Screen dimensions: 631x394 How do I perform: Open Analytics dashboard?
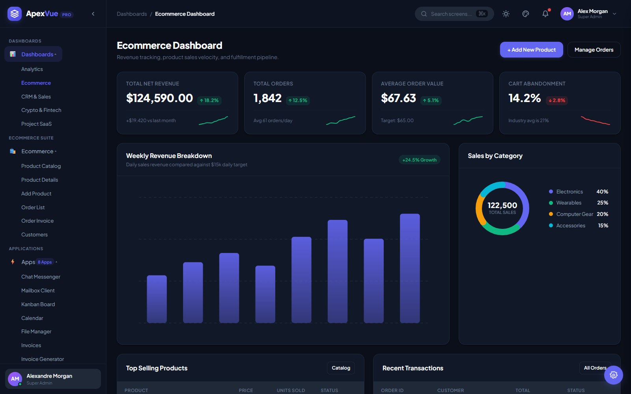[32, 69]
